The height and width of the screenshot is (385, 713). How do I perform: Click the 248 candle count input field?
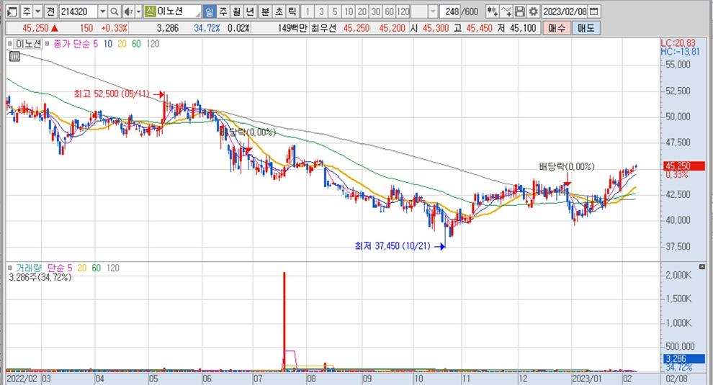[x=451, y=12]
